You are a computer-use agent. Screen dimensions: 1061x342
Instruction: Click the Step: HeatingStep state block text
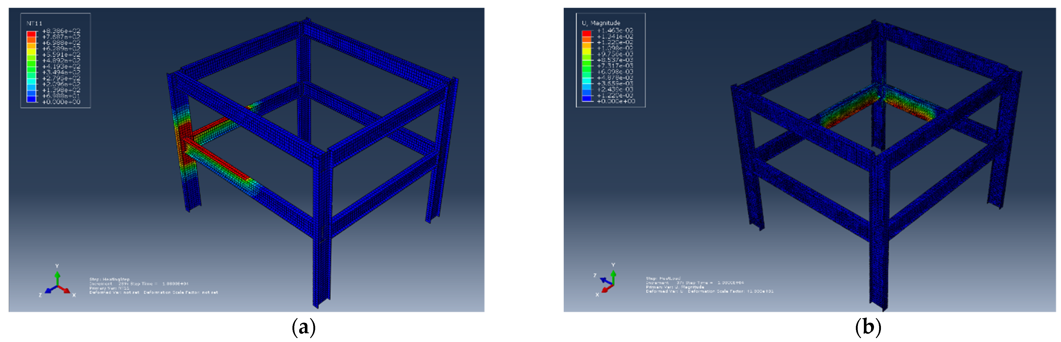(110, 280)
